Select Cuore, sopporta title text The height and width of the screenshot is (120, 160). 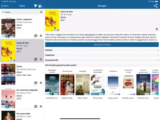(x=24, y=19)
